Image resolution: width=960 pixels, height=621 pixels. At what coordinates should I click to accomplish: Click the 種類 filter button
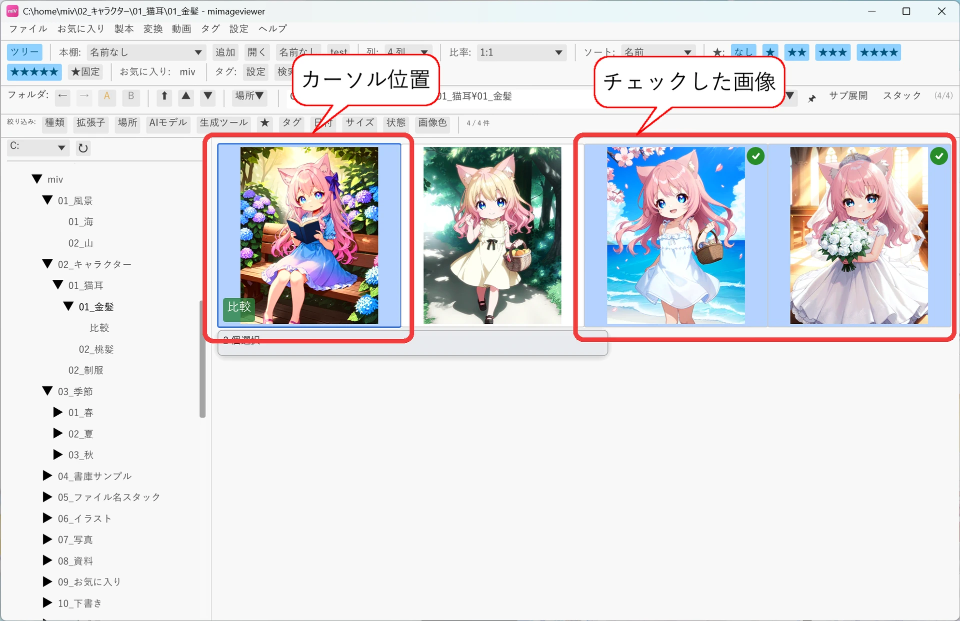54,123
